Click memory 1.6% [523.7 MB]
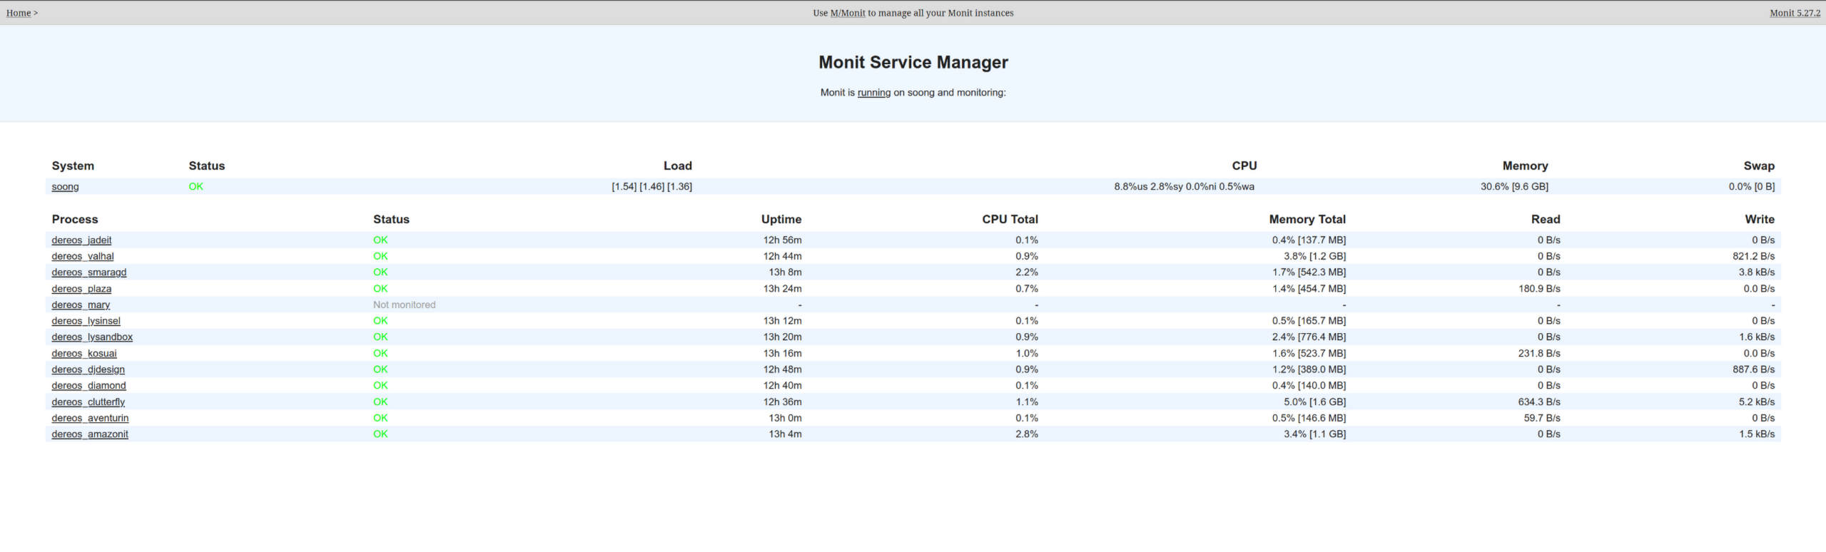The width and height of the screenshot is (1826, 552). point(1309,353)
